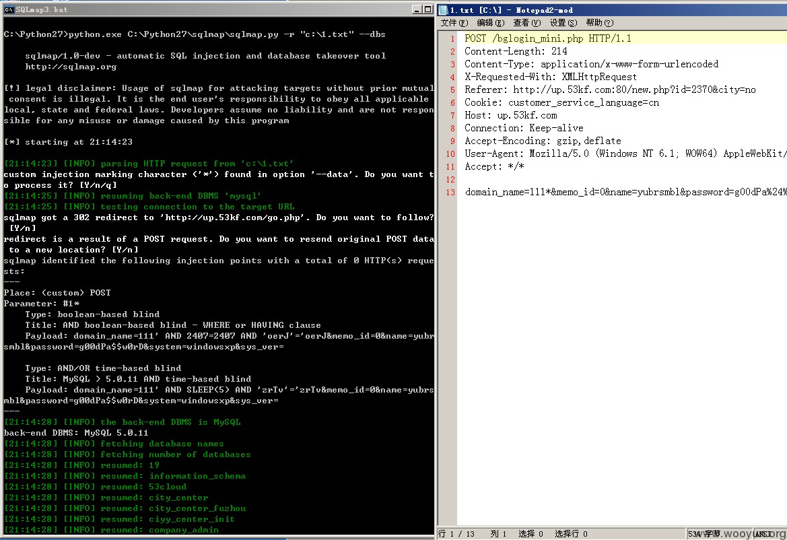Click the cmd icon in the SQLmap3.bat title bar
The image size is (787, 540).
[9, 9]
